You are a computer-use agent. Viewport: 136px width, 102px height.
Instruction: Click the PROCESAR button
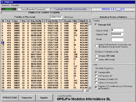pyautogui.click(x=10, y=98)
